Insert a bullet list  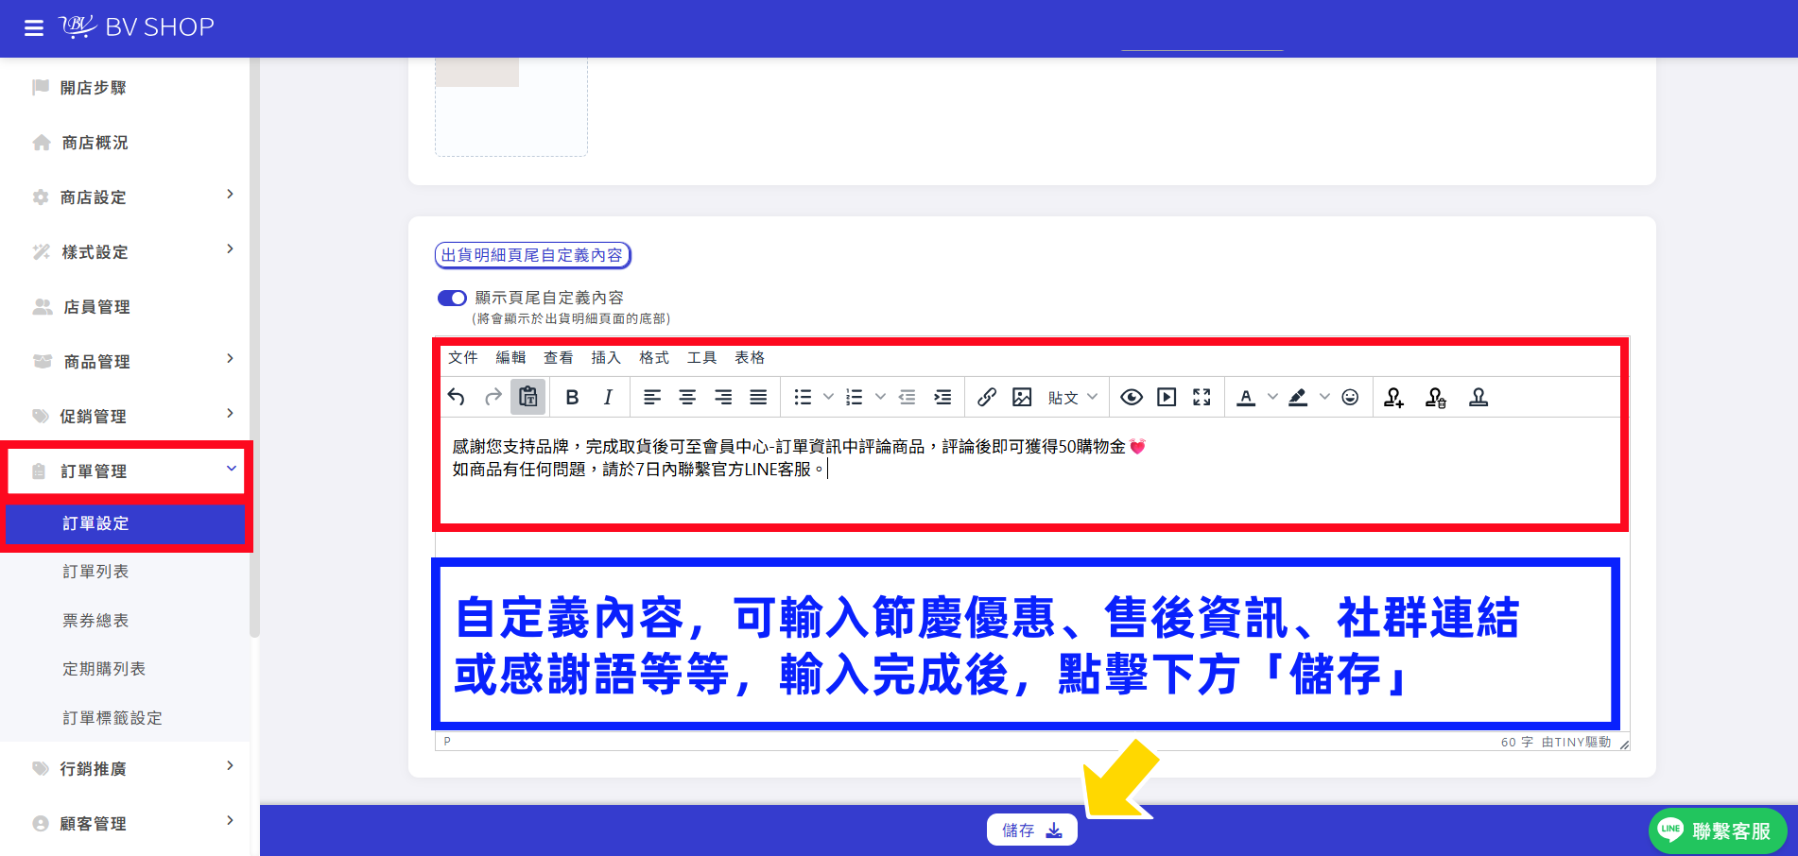point(803,397)
